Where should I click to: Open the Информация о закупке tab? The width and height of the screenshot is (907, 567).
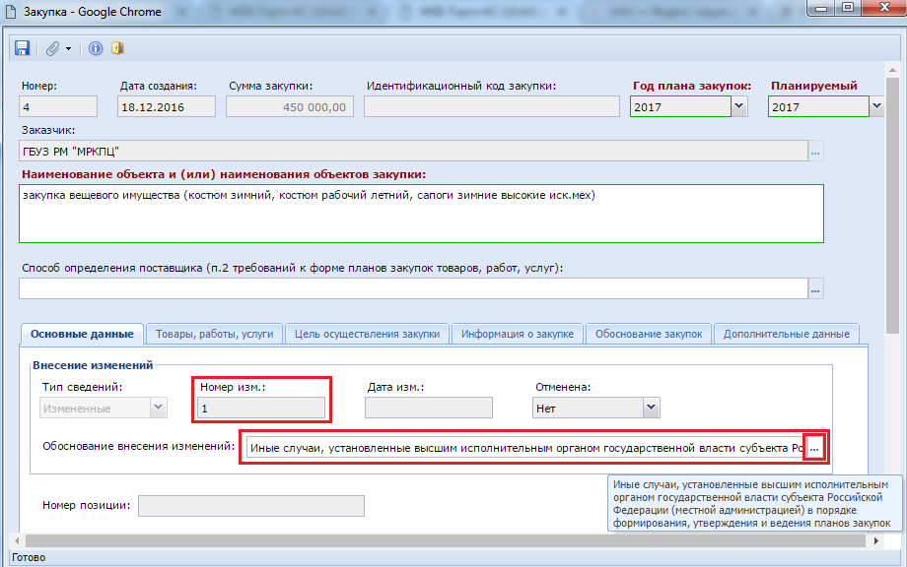click(x=518, y=334)
